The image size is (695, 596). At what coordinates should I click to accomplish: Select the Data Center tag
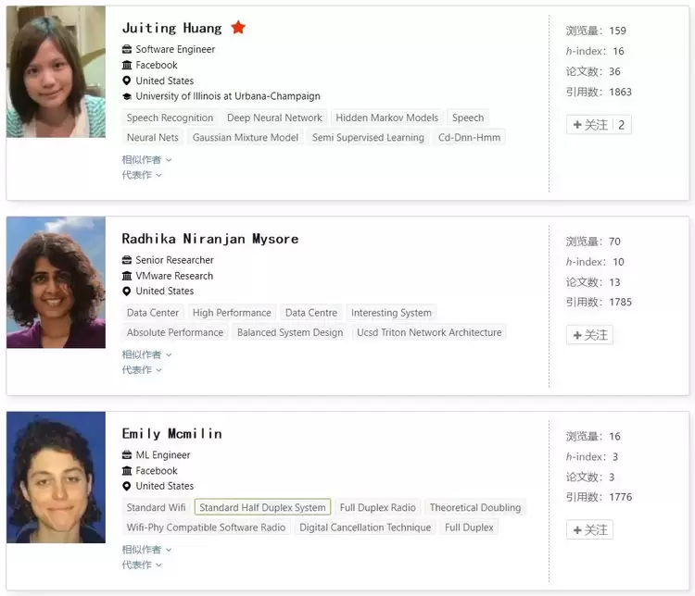tap(153, 313)
